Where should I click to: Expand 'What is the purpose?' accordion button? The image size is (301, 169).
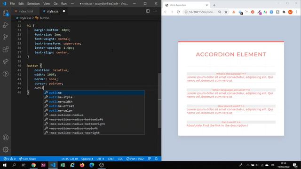(231, 74)
